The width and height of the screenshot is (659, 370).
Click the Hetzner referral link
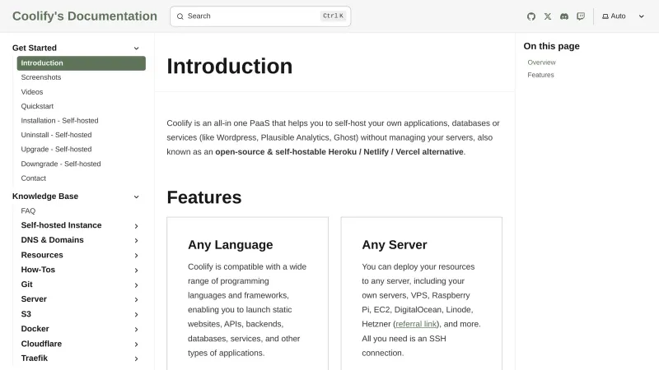click(x=416, y=324)
